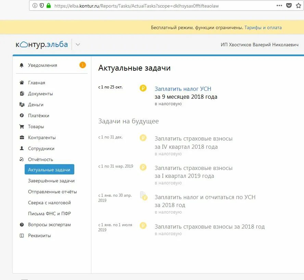This screenshot has width=304, height=280.
Task: Expand the dropdown chevron next to the logo
Action: (x=78, y=45)
